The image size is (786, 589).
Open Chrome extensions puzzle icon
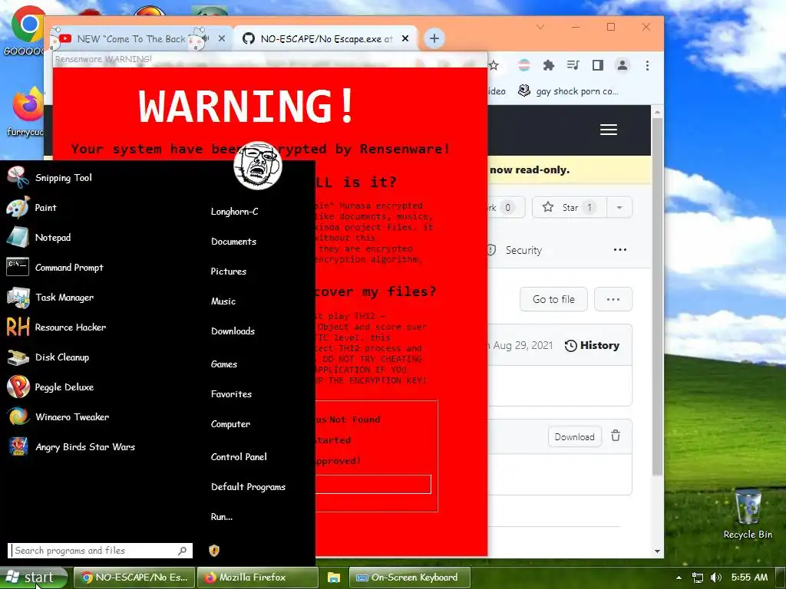pos(549,65)
